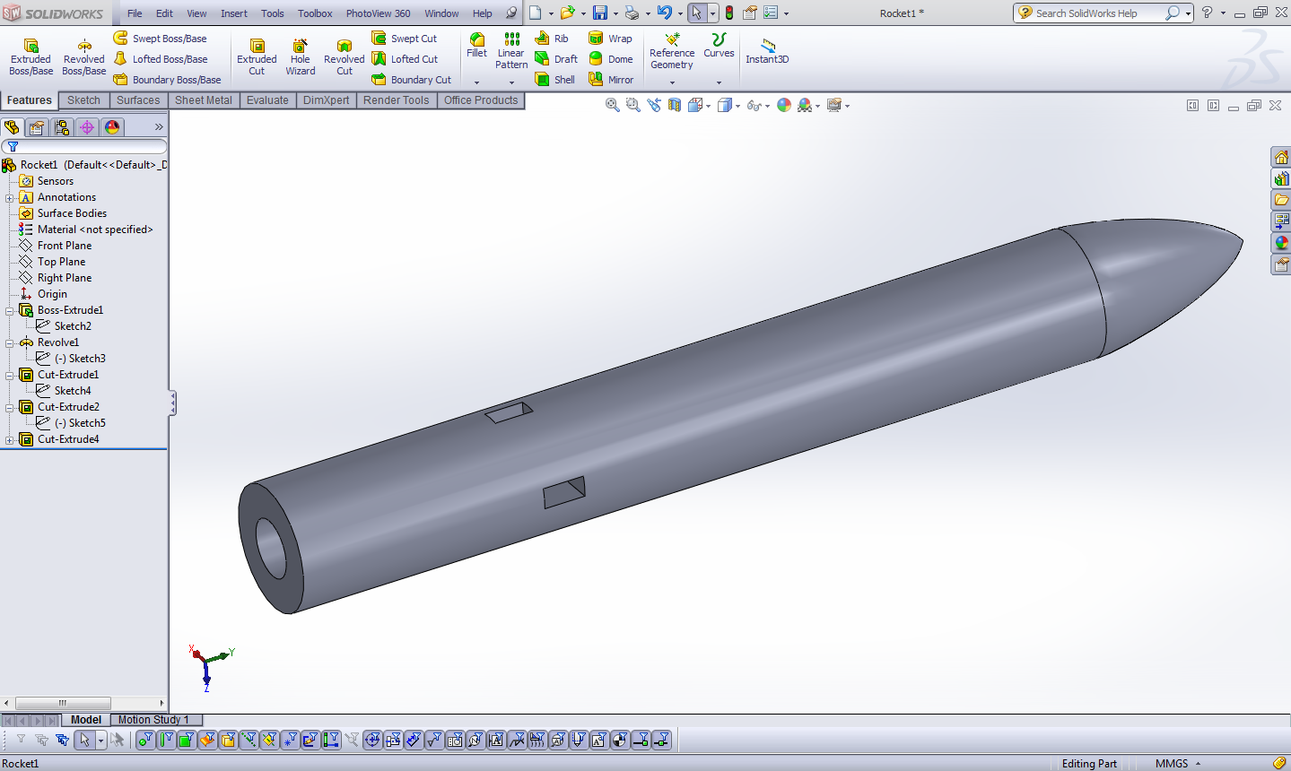Pick the Rib feature tool
1291x771 pixels.
(552, 39)
